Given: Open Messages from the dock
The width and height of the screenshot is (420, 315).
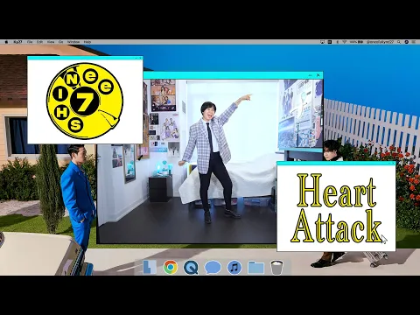Looking at the screenshot, I should pyautogui.click(x=213, y=267).
